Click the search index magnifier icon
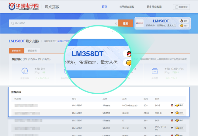This screenshot has height=136, width=198. [25, 71]
